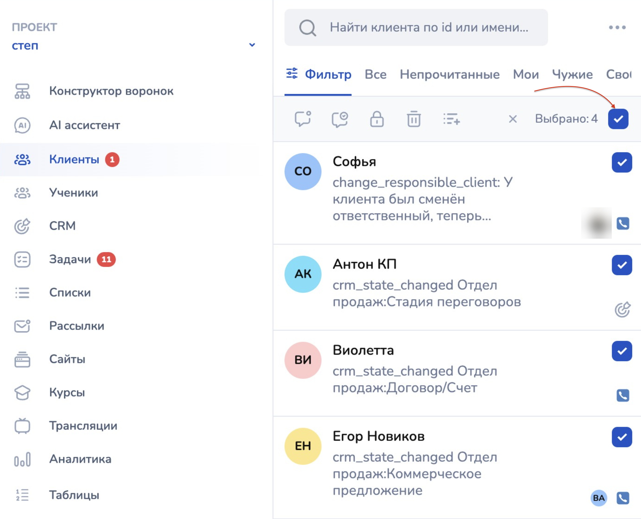
Task: Uncheck the select-all checkbox near Выбрано
Action: [618, 119]
